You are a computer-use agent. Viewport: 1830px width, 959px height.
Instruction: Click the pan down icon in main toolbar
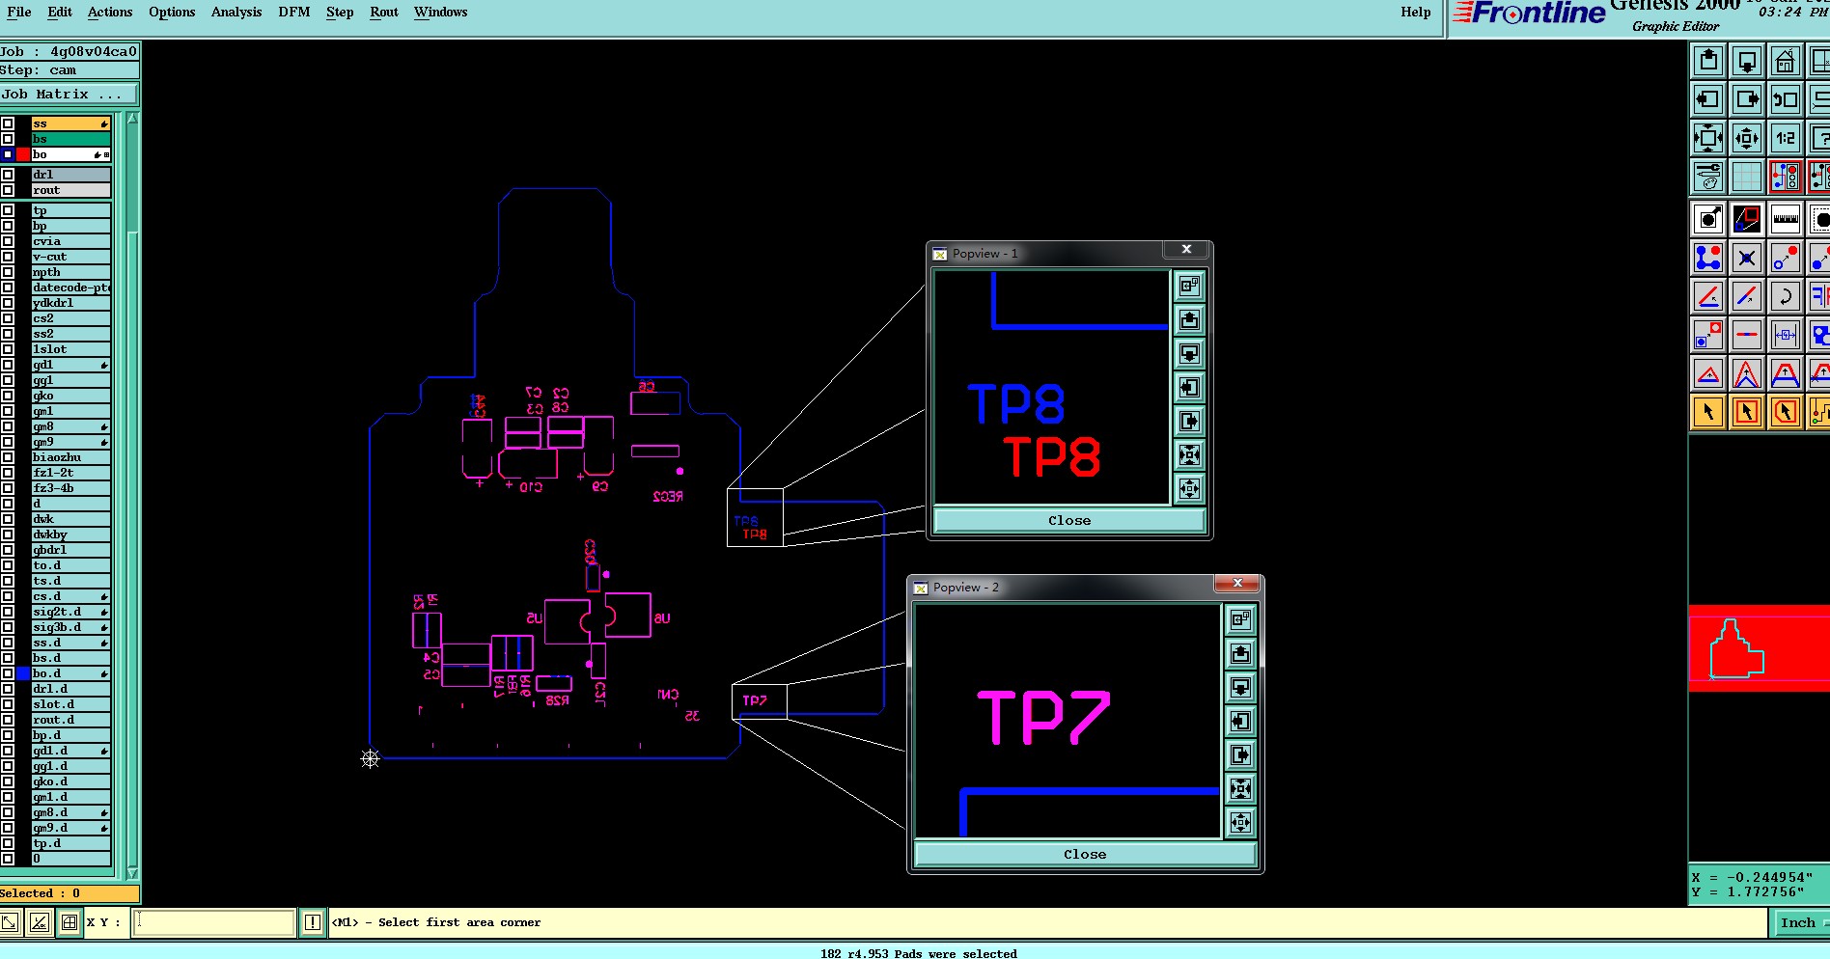point(1747,61)
